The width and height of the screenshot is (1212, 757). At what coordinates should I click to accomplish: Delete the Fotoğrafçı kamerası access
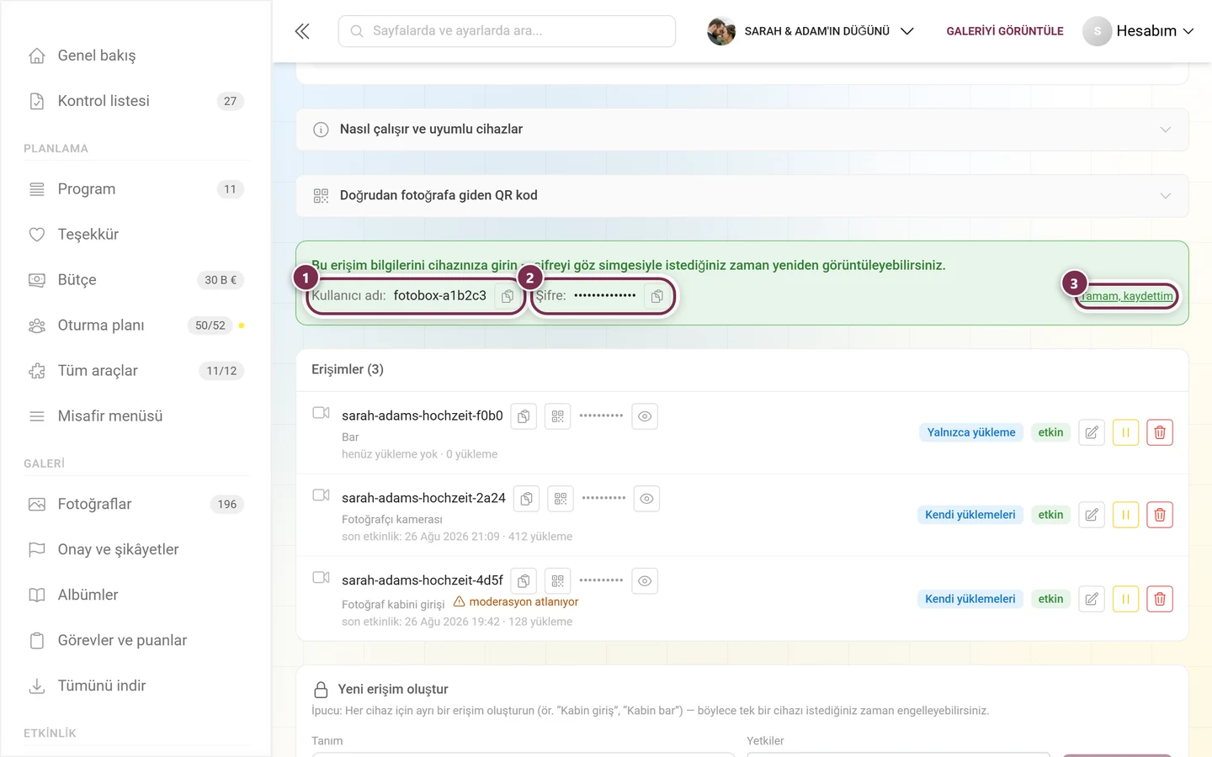(1160, 515)
